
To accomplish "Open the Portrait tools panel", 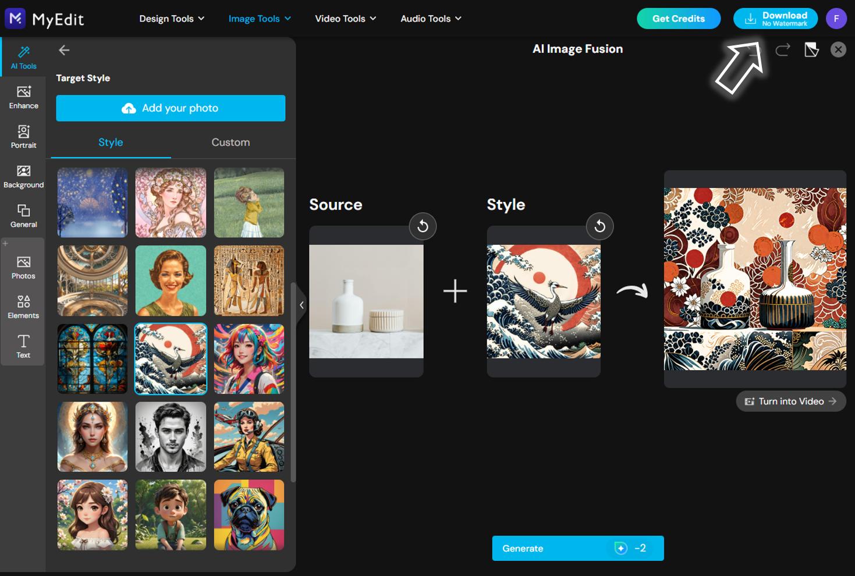I will [23, 136].
